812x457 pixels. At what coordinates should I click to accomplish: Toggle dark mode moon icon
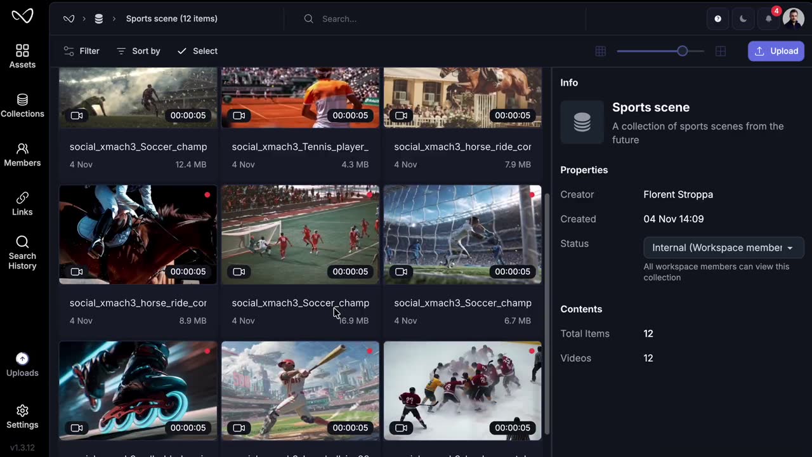coord(743,19)
